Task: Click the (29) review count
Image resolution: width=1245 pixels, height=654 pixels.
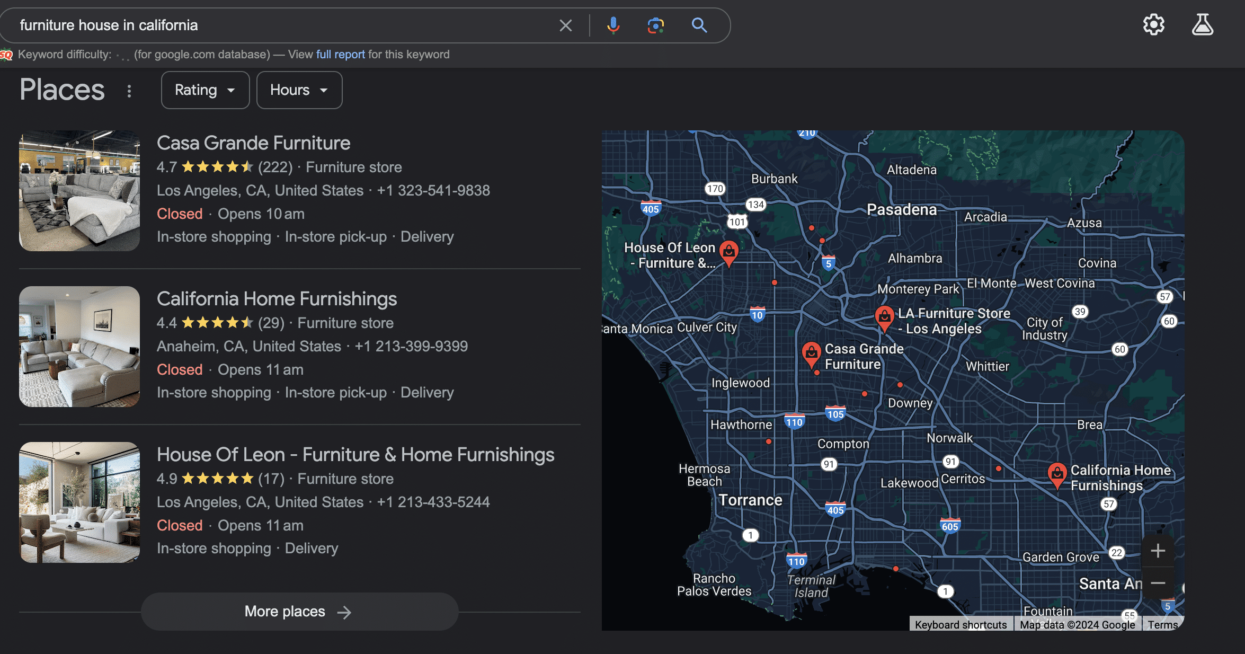Action: (x=271, y=323)
